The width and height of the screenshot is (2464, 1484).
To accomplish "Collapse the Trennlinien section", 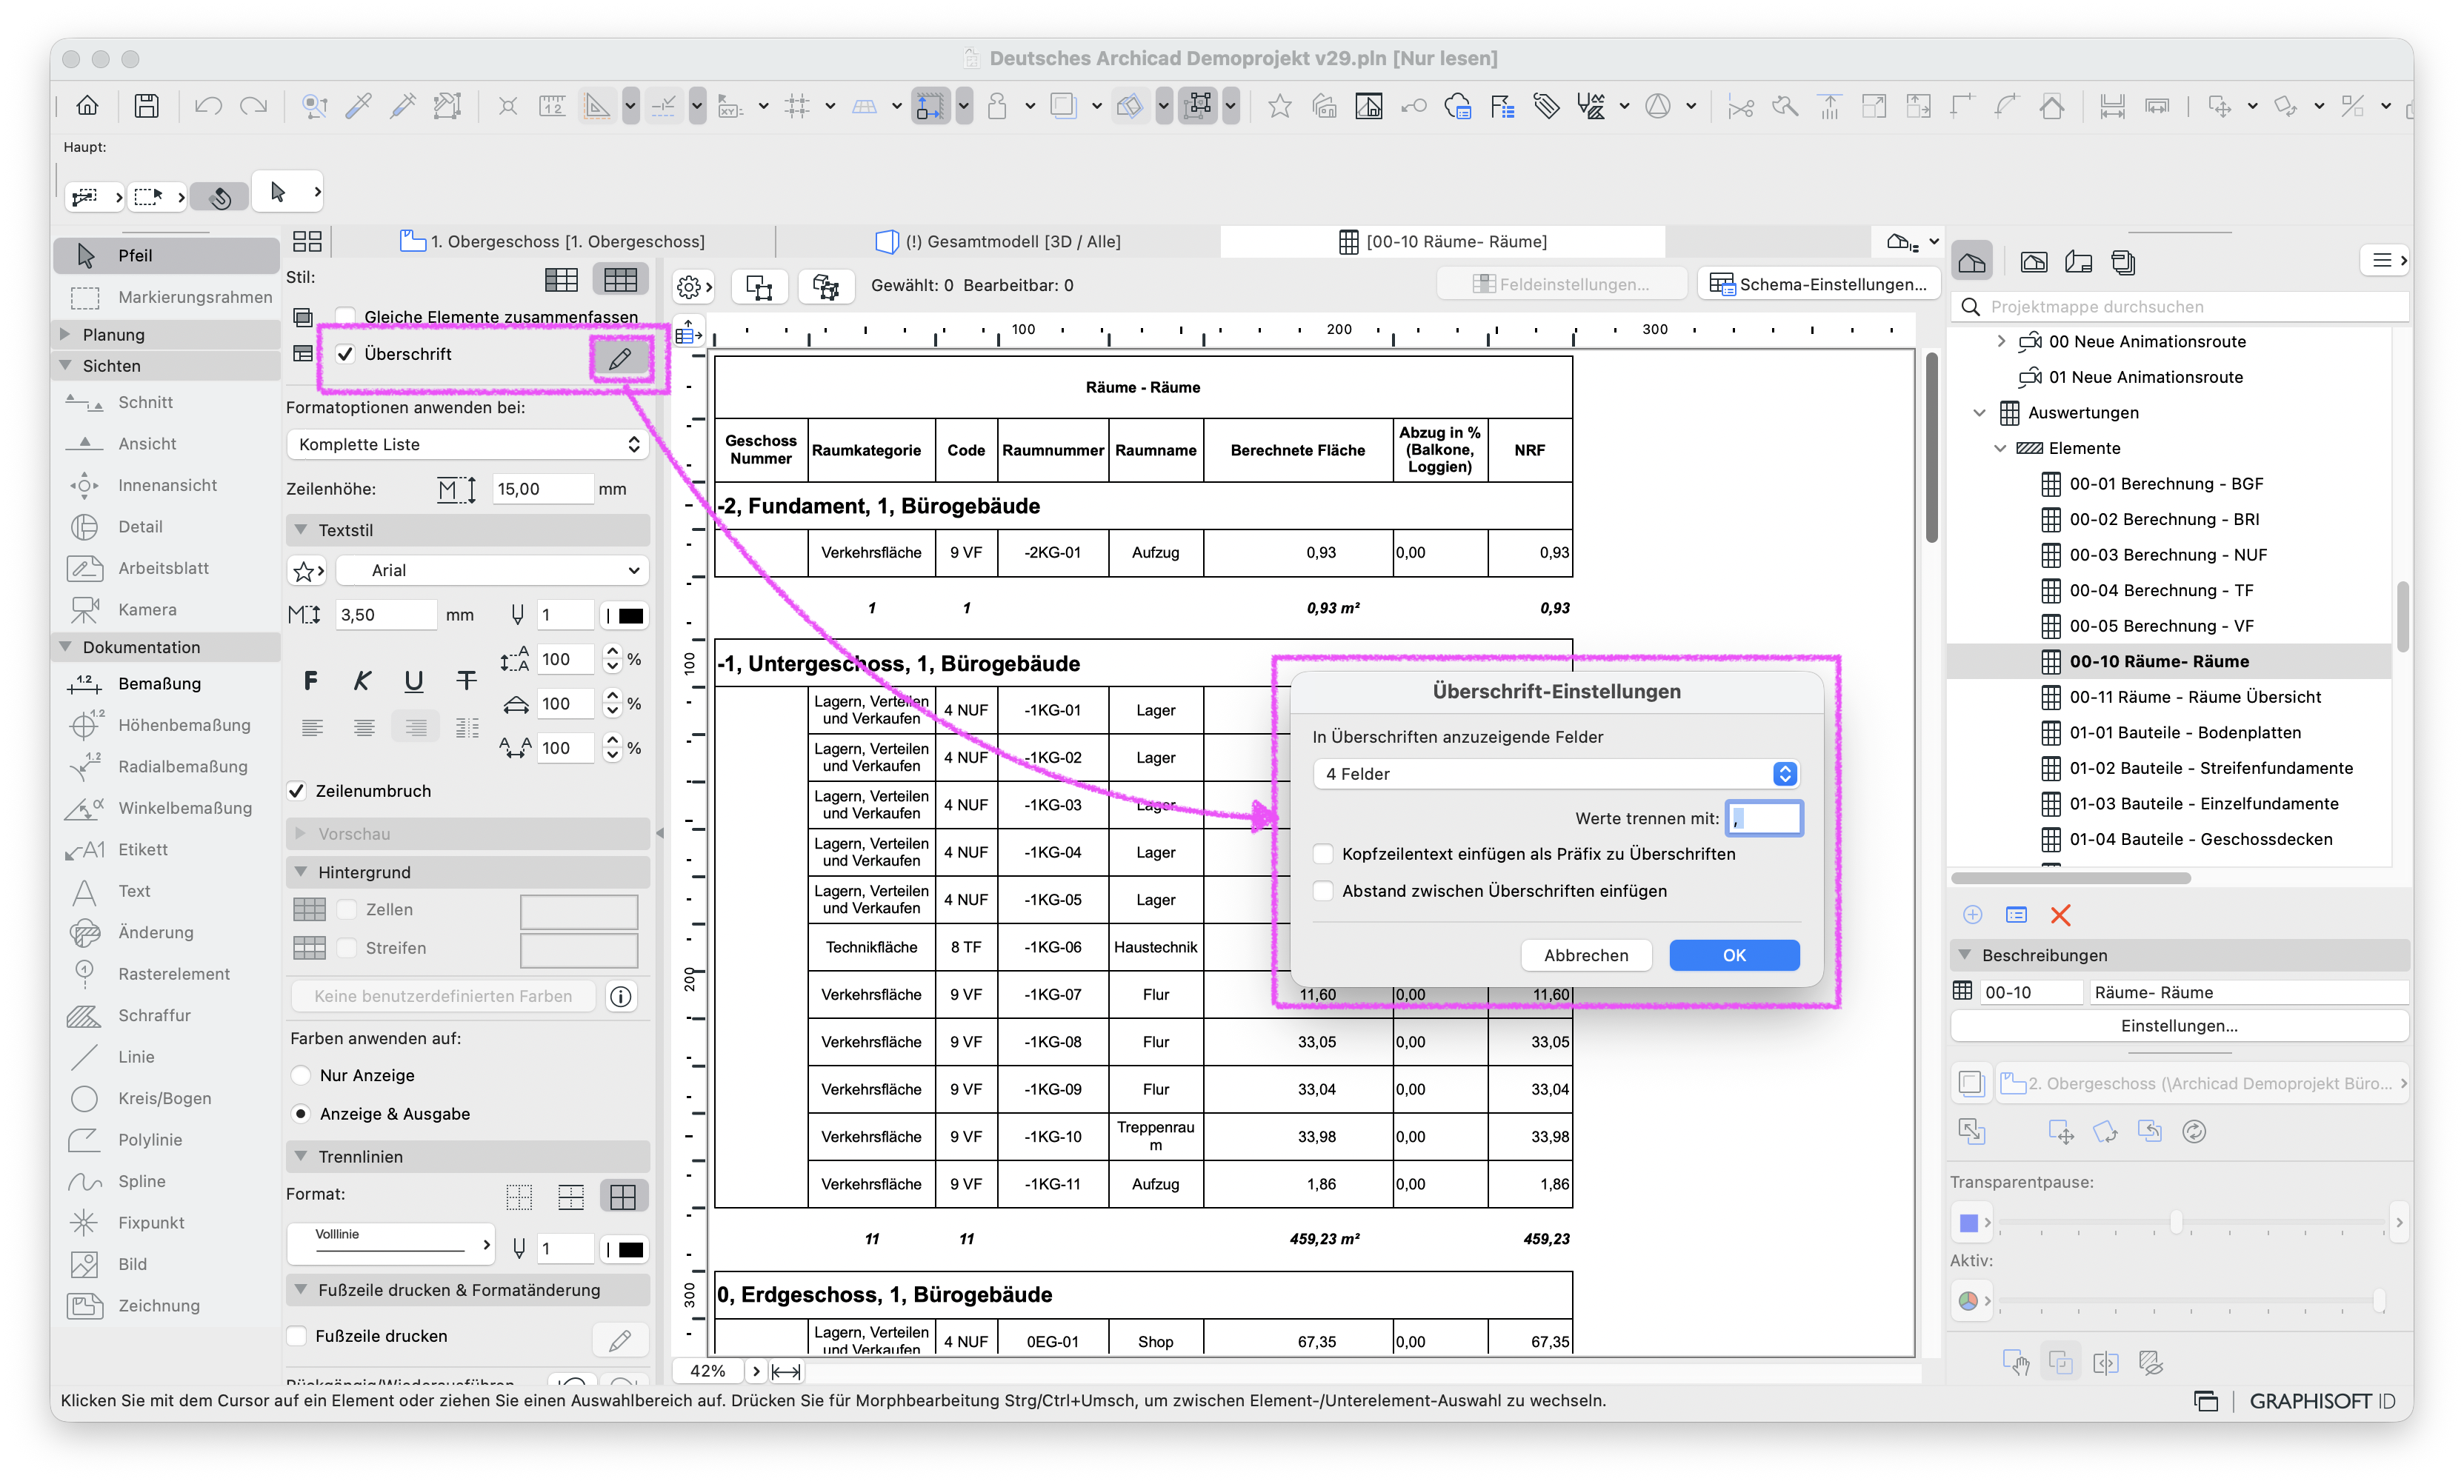I will point(301,1156).
